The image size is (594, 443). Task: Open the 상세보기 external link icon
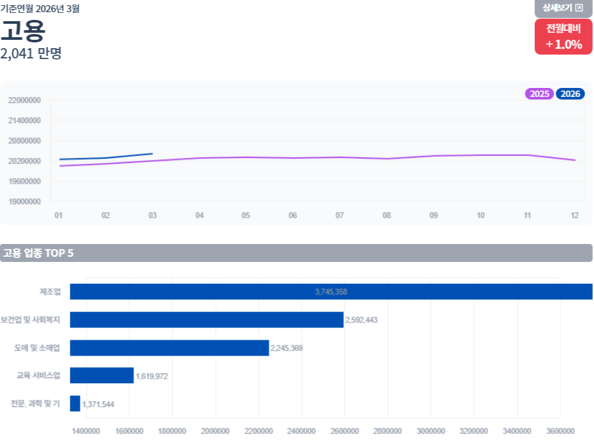pyautogui.click(x=579, y=8)
